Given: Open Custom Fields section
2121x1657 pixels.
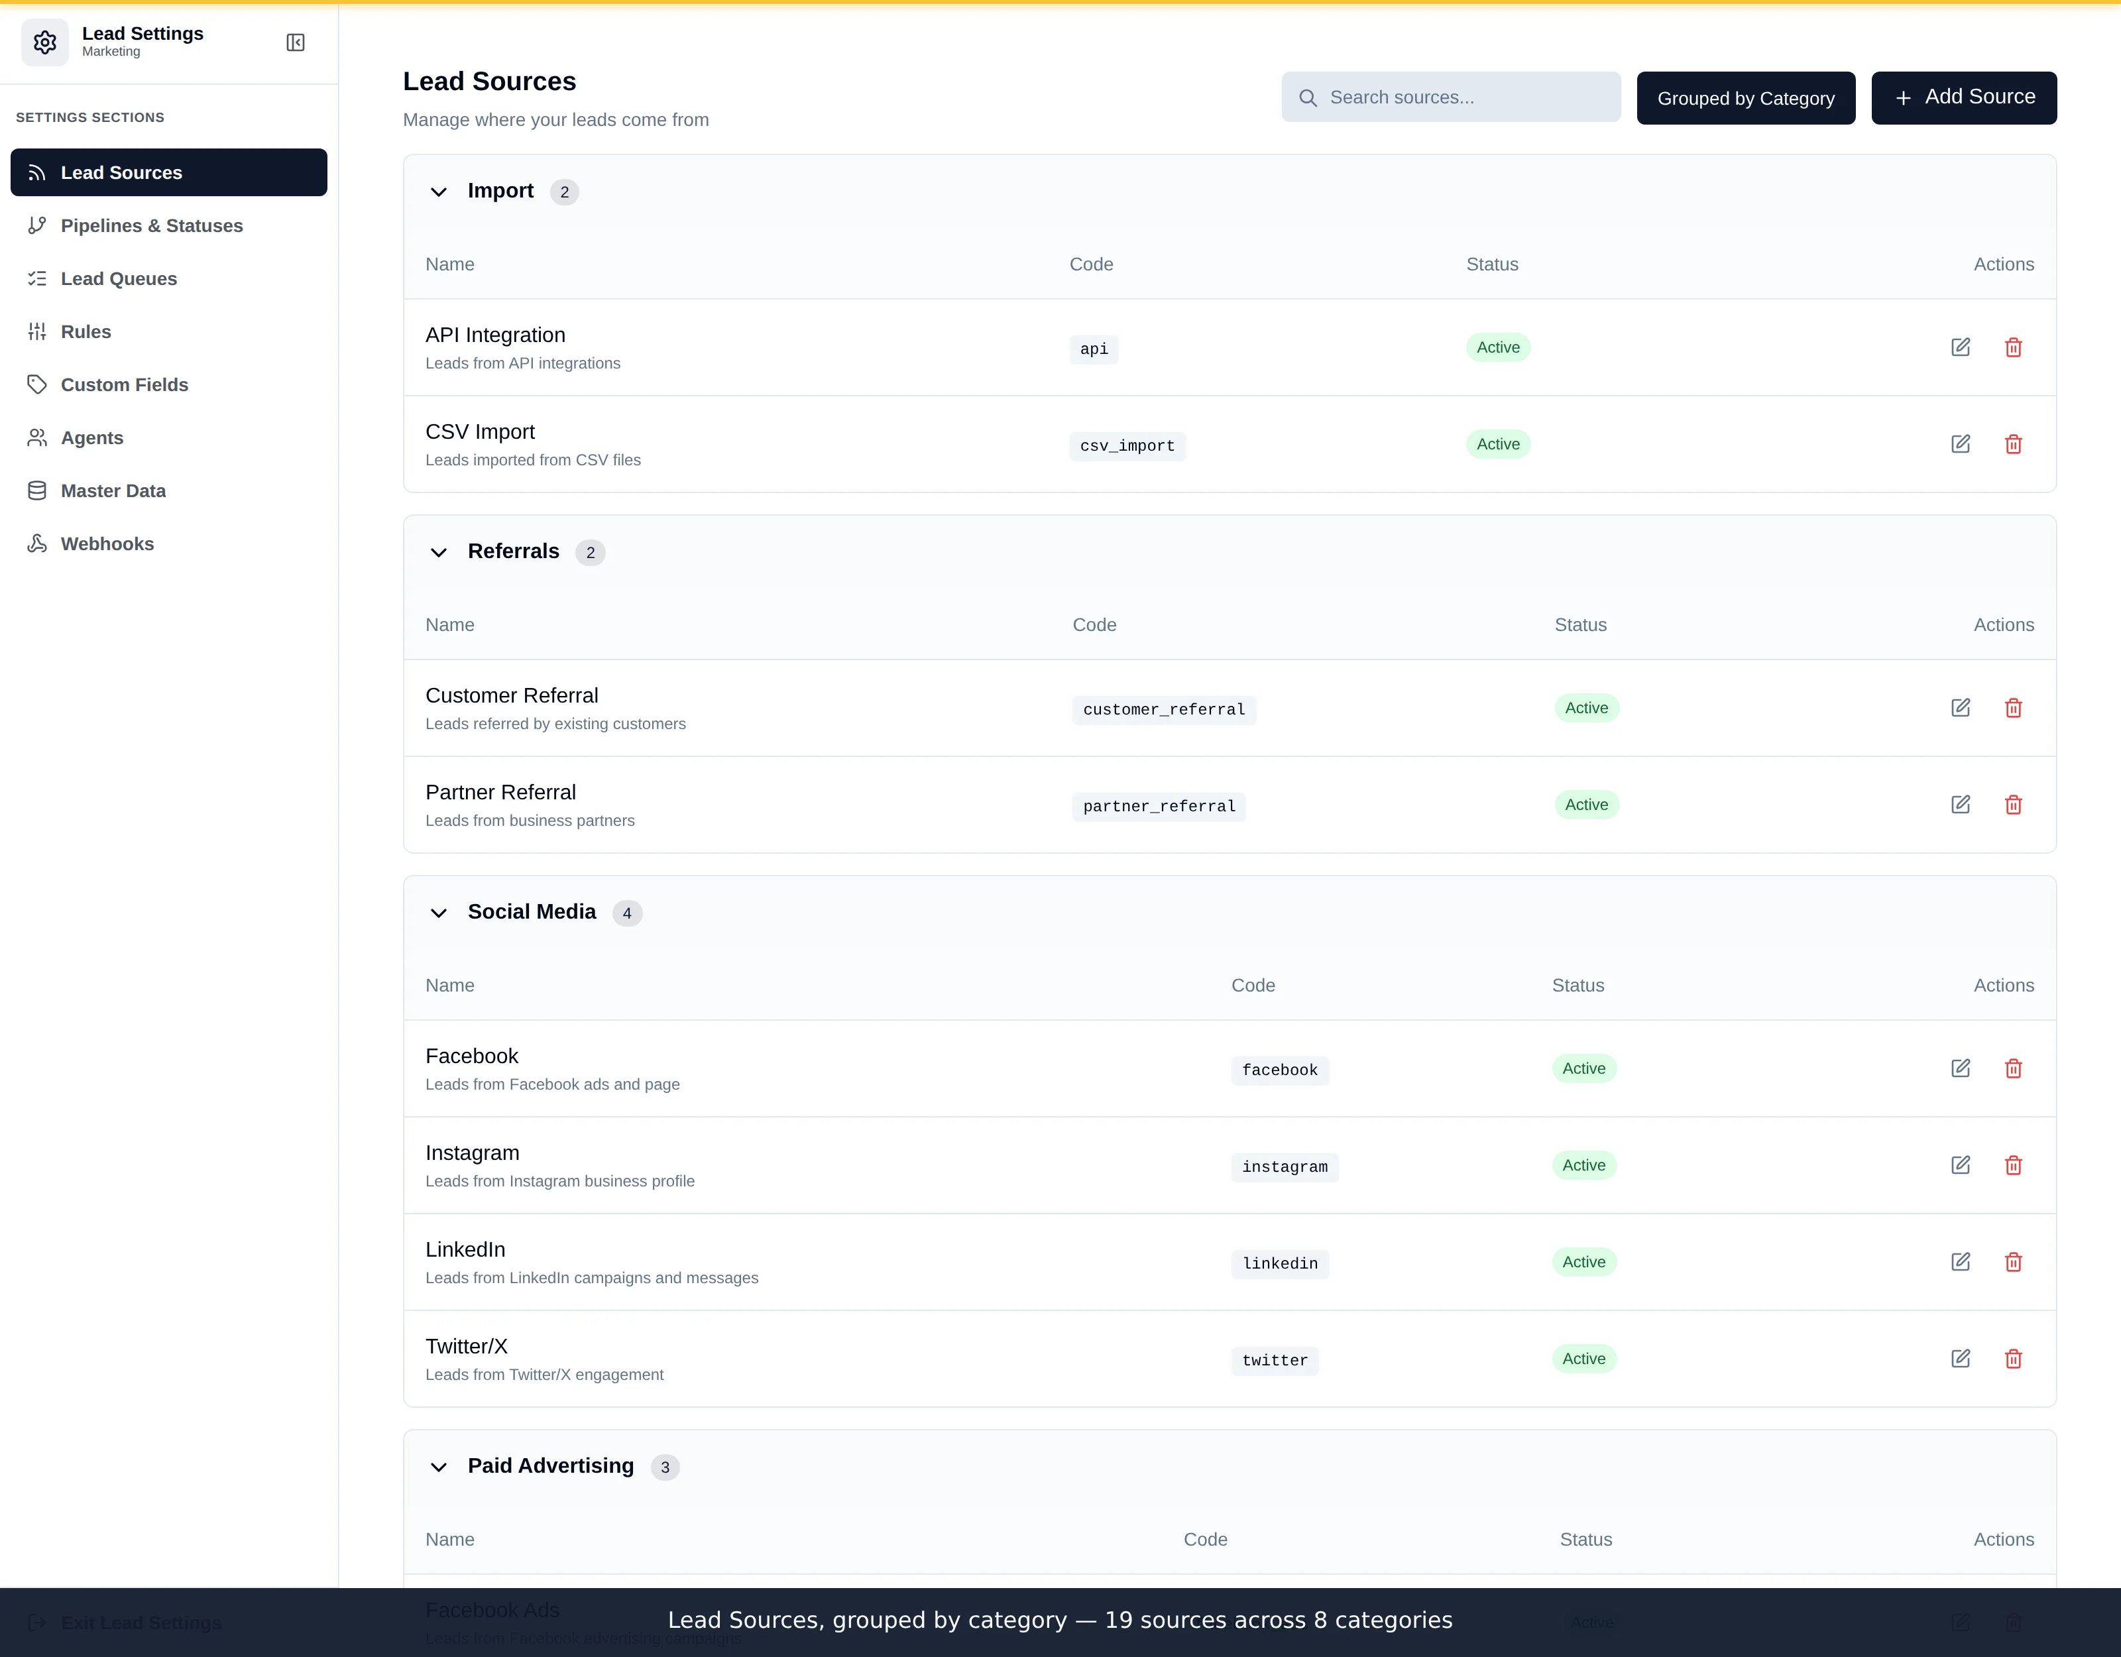Looking at the screenshot, I should [x=169, y=384].
